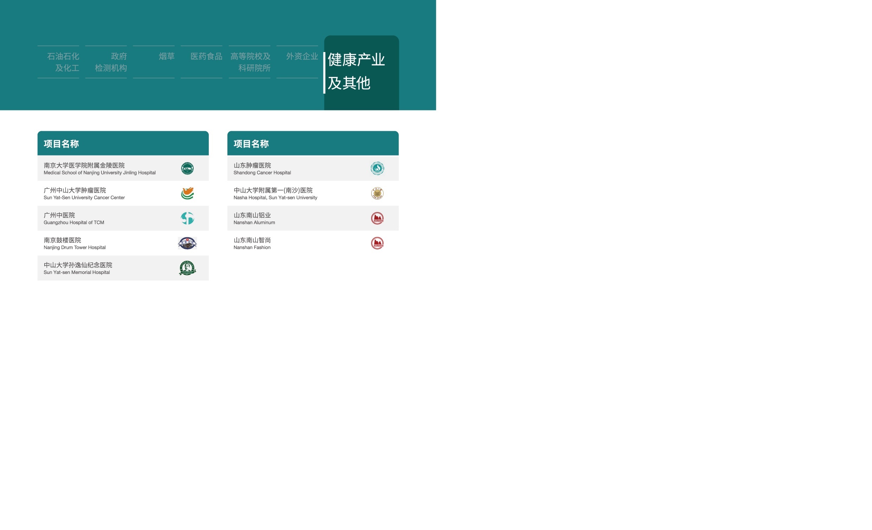Click the text 山东南山智尚

[x=252, y=240]
